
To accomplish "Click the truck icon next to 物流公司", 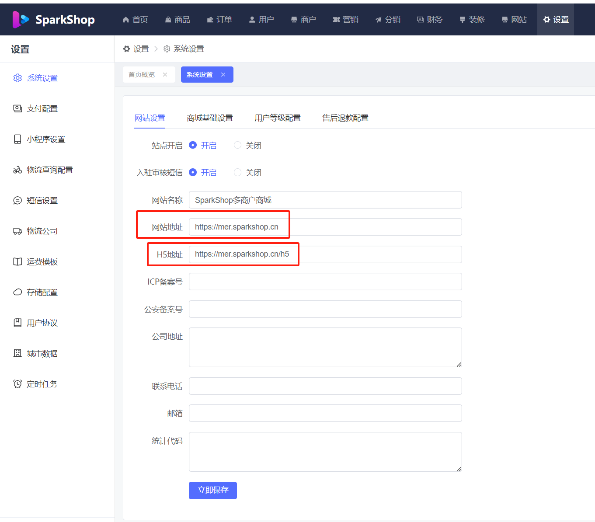I will tap(17, 231).
